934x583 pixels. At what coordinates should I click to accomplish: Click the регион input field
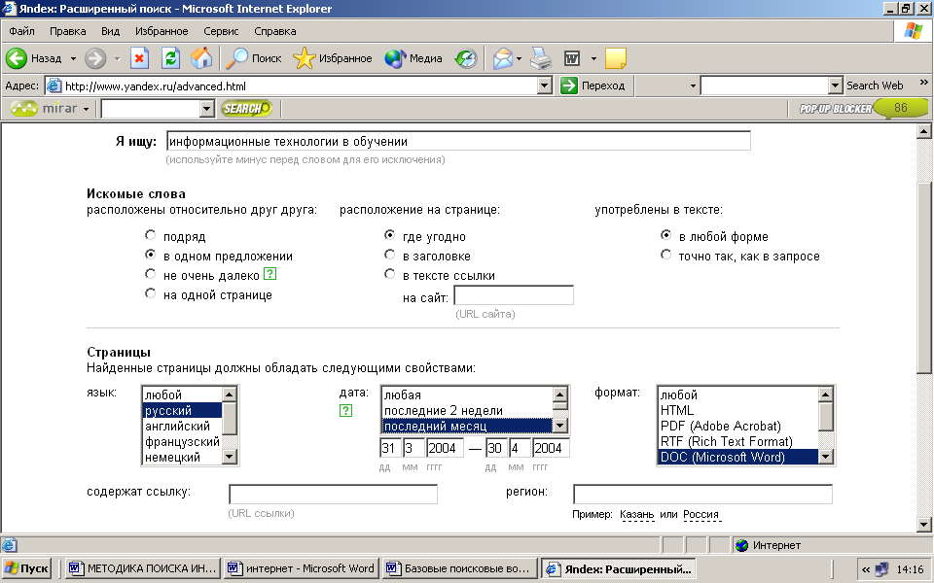tap(702, 494)
